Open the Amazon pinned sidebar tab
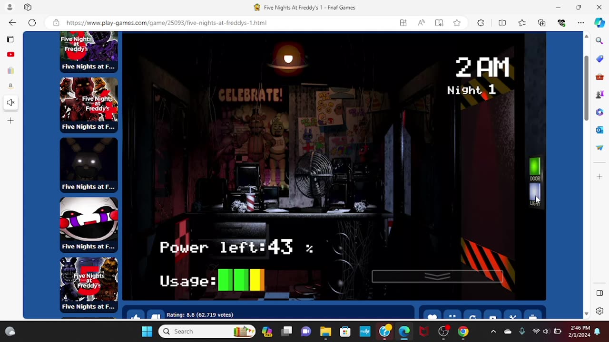Image resolution: width=609 pixels, height=342 pixels. pyautogui.click(x=10, y=86)
